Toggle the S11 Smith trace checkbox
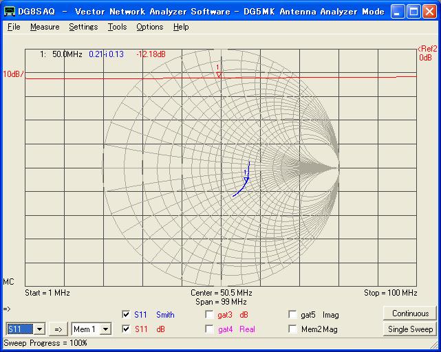The height and width of the screenshot is (352, 441). [126, 314]
